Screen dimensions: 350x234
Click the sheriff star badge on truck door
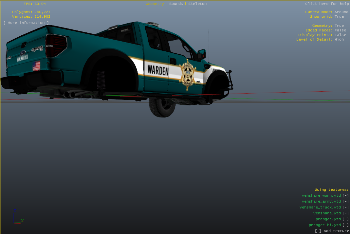point(188,75)
